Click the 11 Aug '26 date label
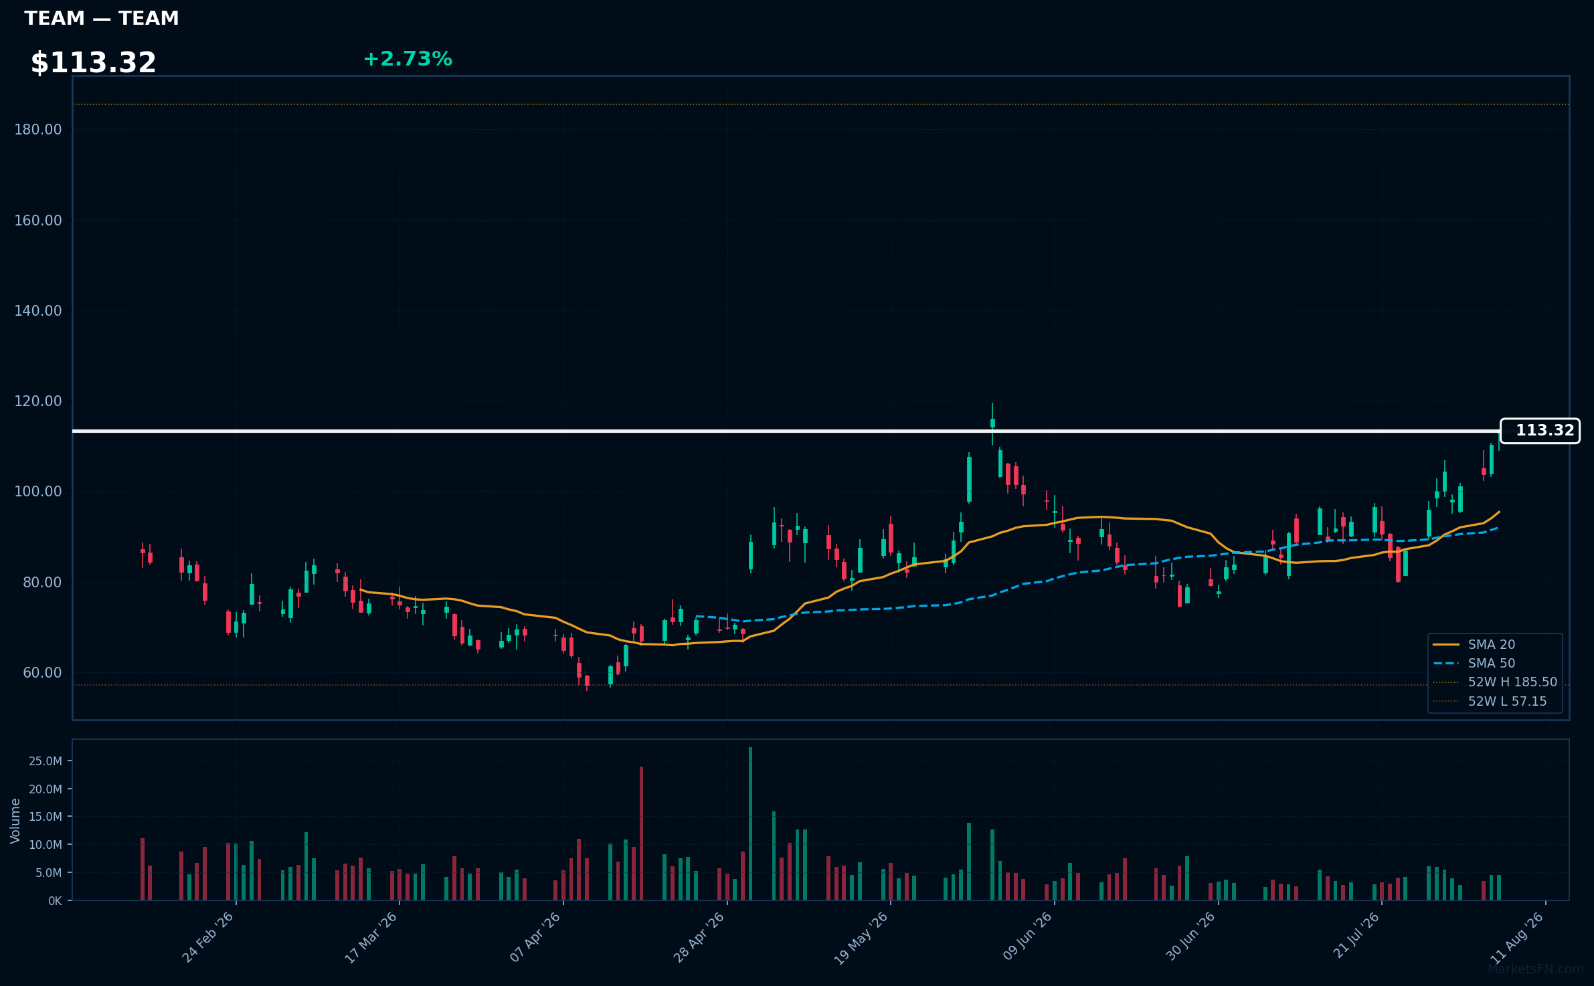The width and height of the screenshot is (1594, 986). tap(1518, 937)
